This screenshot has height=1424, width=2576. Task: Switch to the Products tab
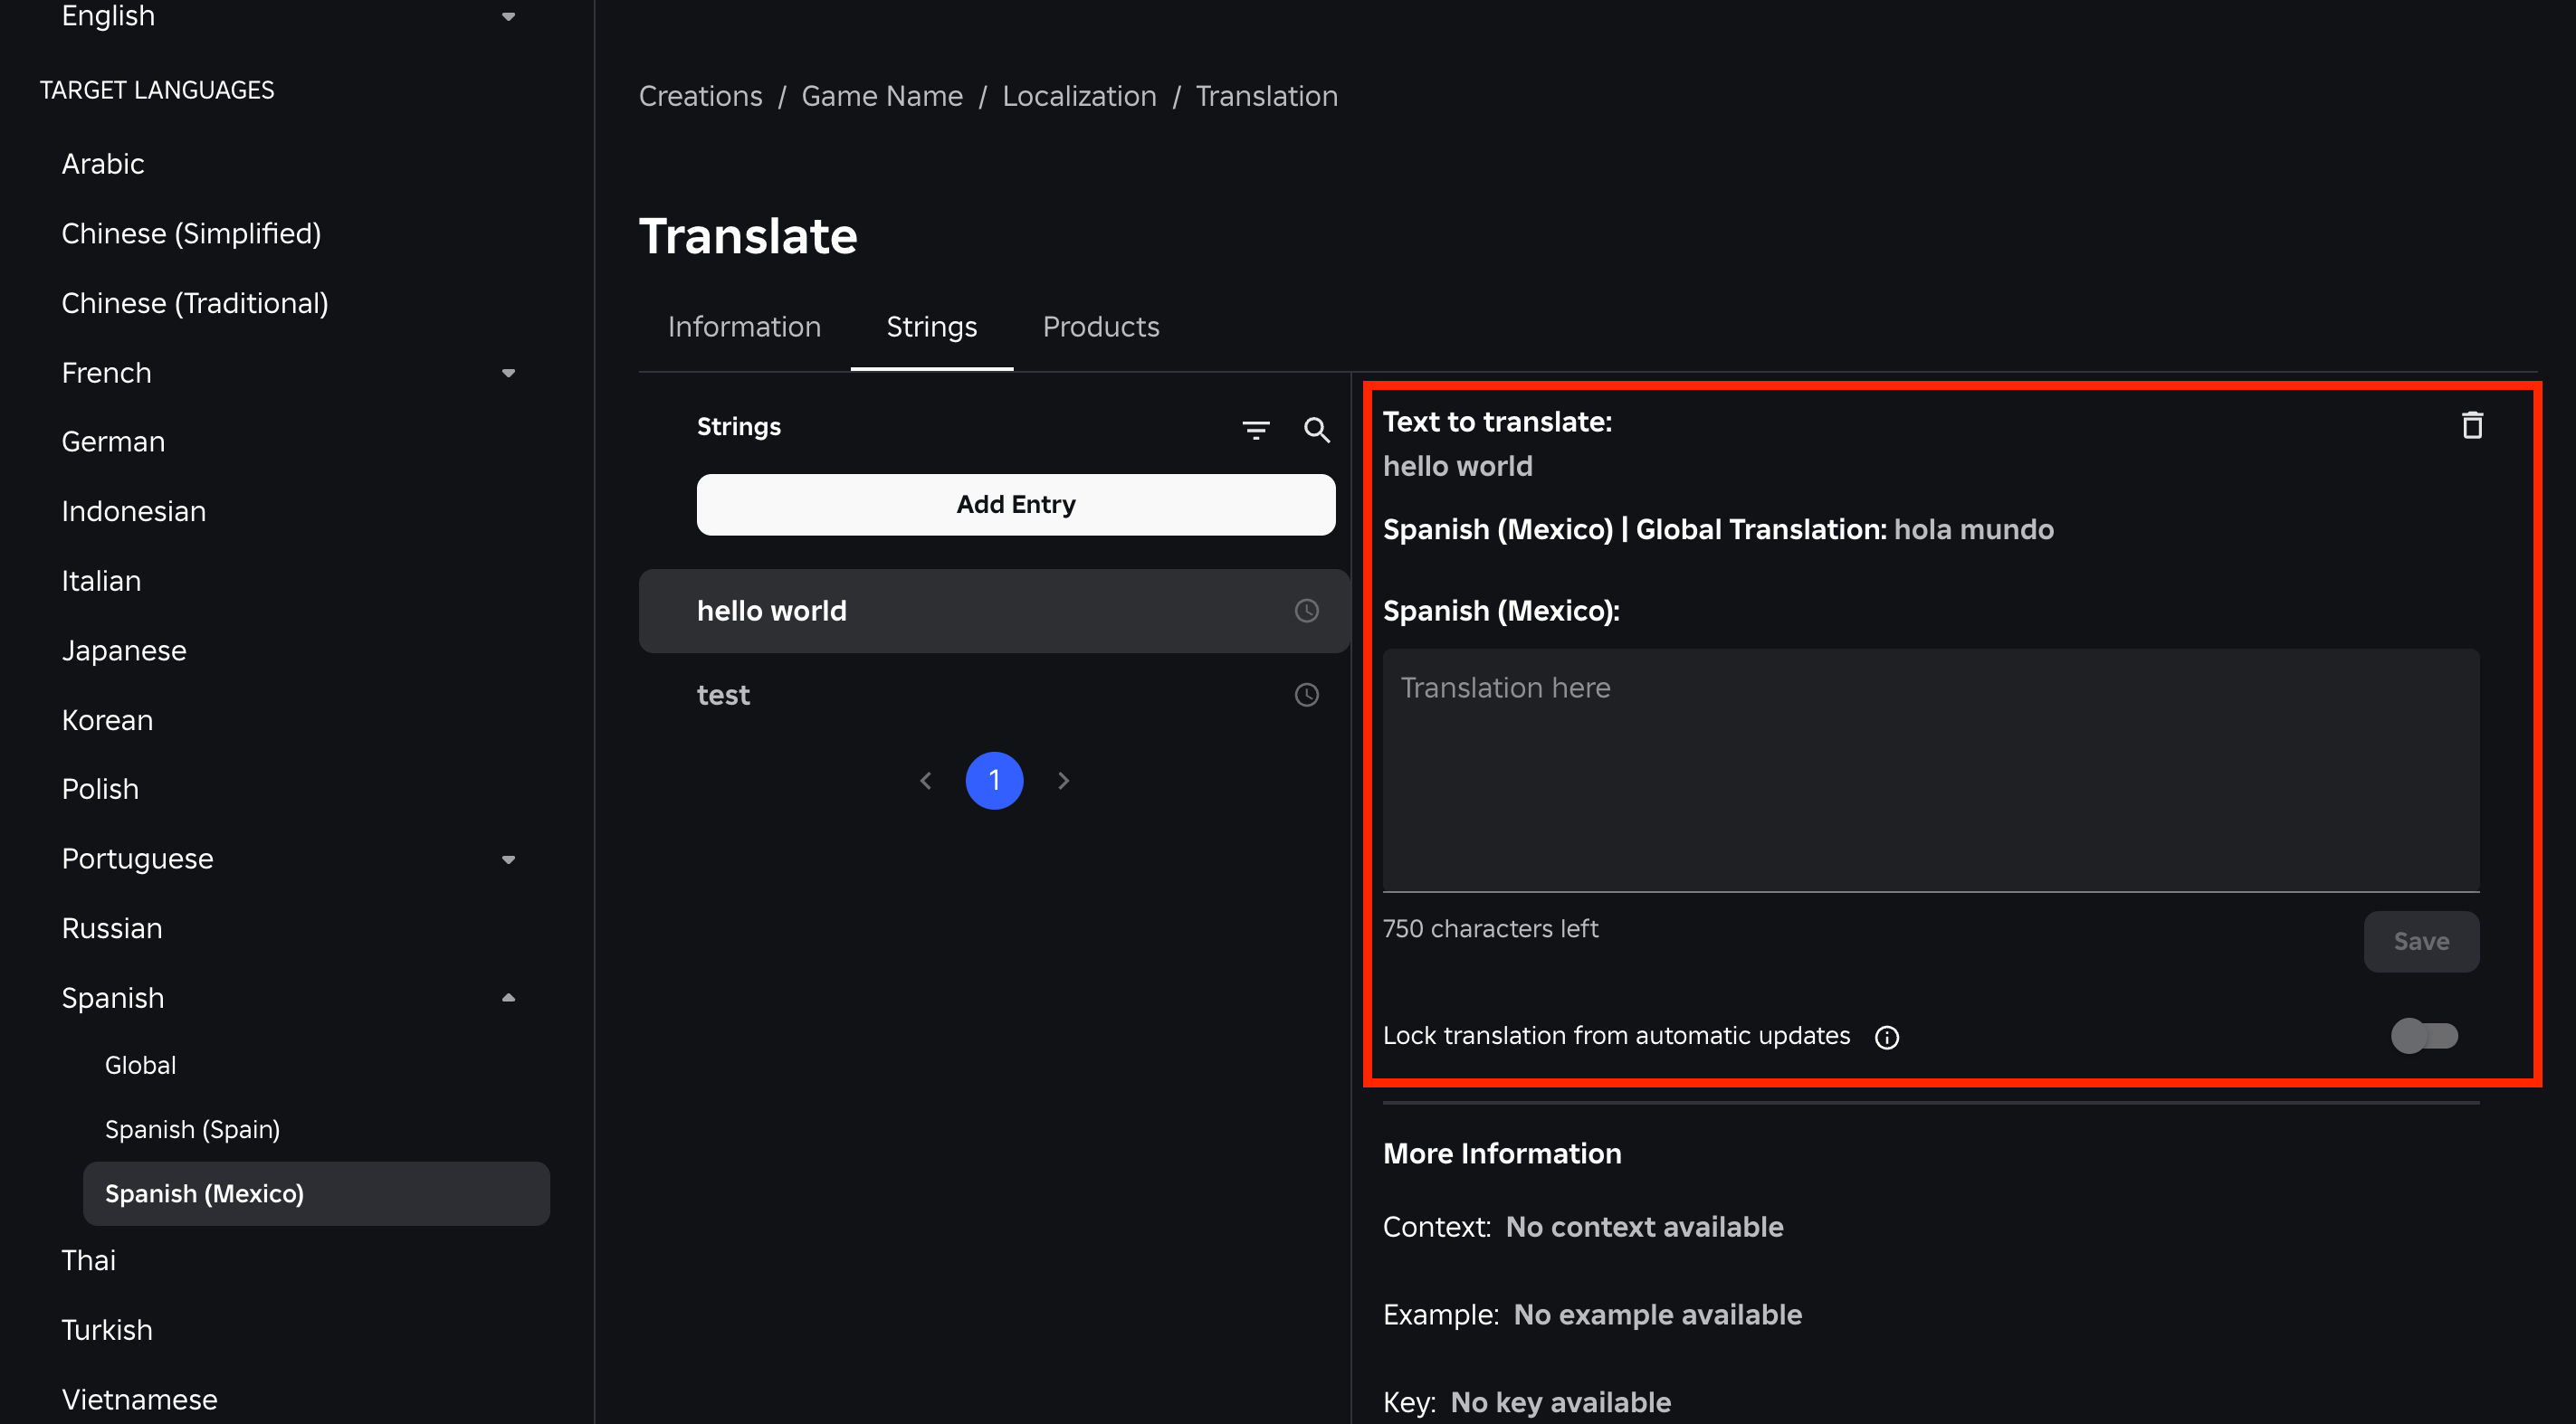tap(1100, 327)
